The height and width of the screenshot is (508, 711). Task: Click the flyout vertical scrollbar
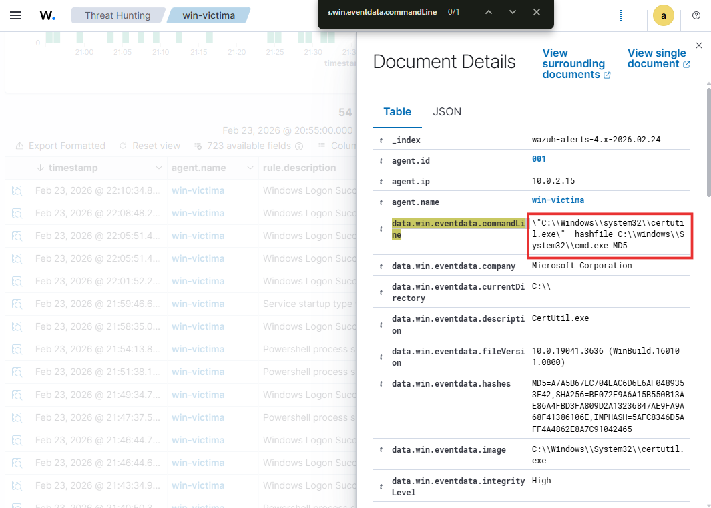(708, 142)
